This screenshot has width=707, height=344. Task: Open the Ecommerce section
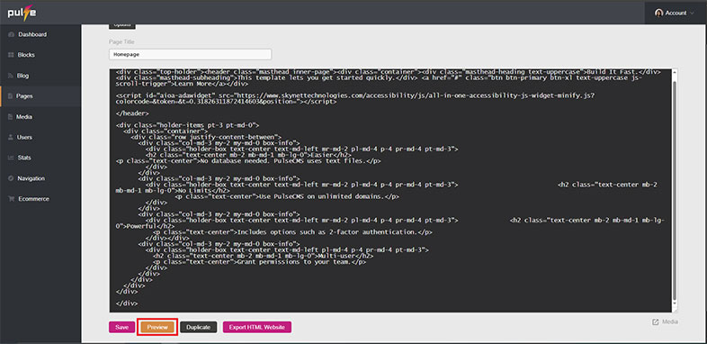tap(34, 199)
